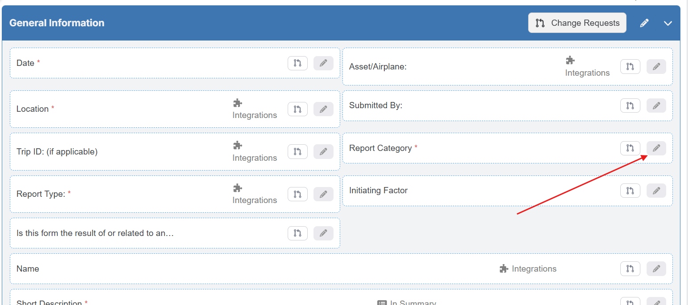
Task: Open change request icon for Report Category
Action: click(x=630, y=148)
